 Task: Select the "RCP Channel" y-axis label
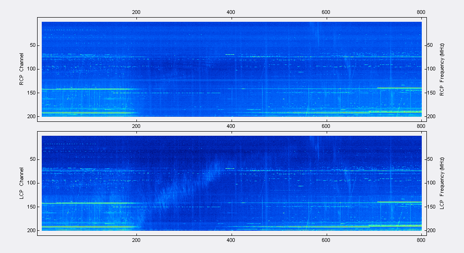(x=21, y=69)
